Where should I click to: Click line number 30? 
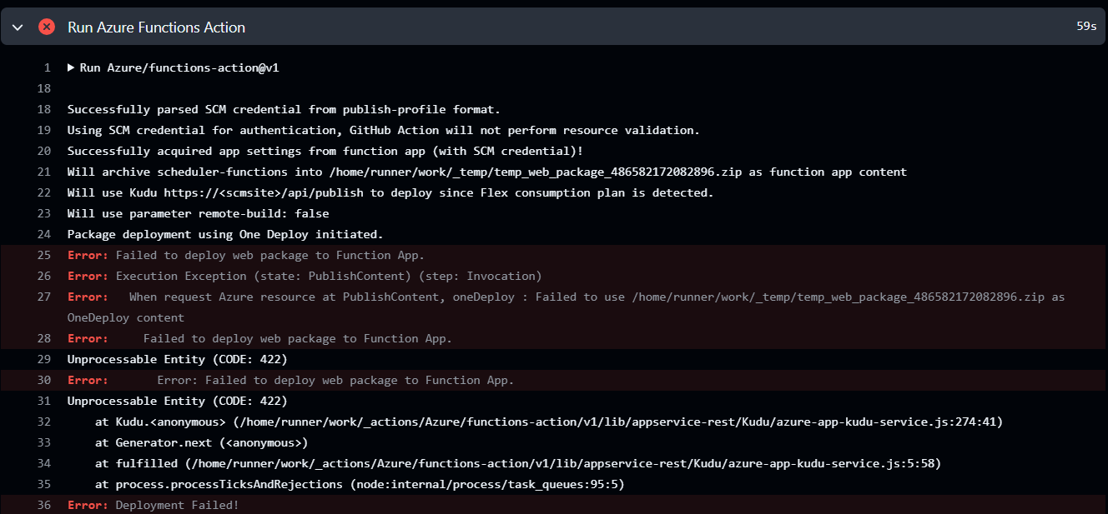[x=43, y=380]
